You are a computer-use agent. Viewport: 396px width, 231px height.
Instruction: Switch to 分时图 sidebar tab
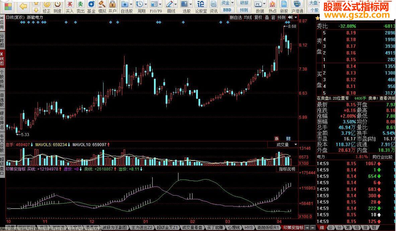click(x=2, y=41)
